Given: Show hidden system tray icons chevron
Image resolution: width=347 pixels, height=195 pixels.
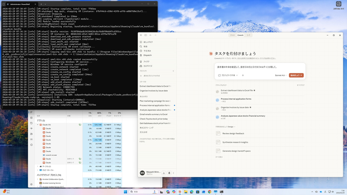Looking at the screenshot, I should click(x=312, y=192).
